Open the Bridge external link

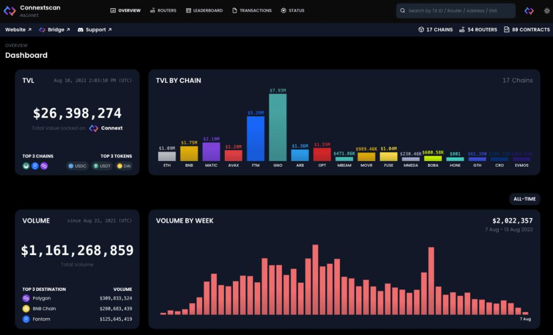click(54, 30)
